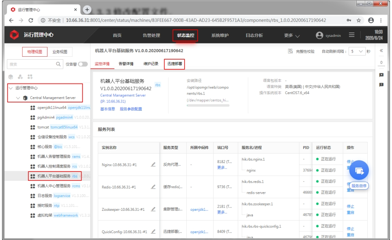Click the search magnifier icon in sidebar
This screenshot has height=240, width=392.
pyautogui.click(x=58, y=64)
